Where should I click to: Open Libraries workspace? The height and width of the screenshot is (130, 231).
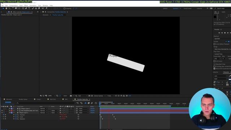(x=199, y=9)
